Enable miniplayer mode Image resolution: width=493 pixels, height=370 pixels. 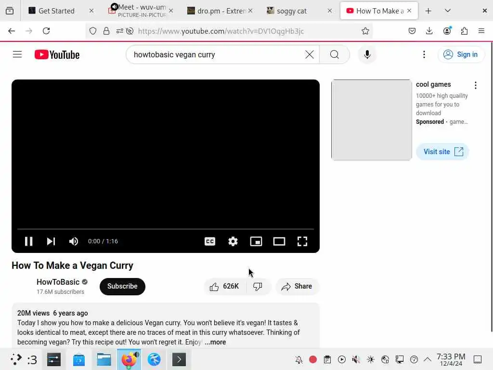pyautogui.click(x=256, y=241)
